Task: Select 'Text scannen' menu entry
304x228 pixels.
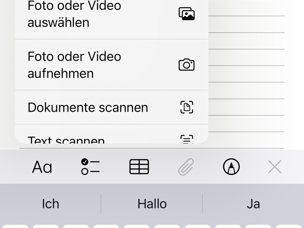Action: (111, 134)
